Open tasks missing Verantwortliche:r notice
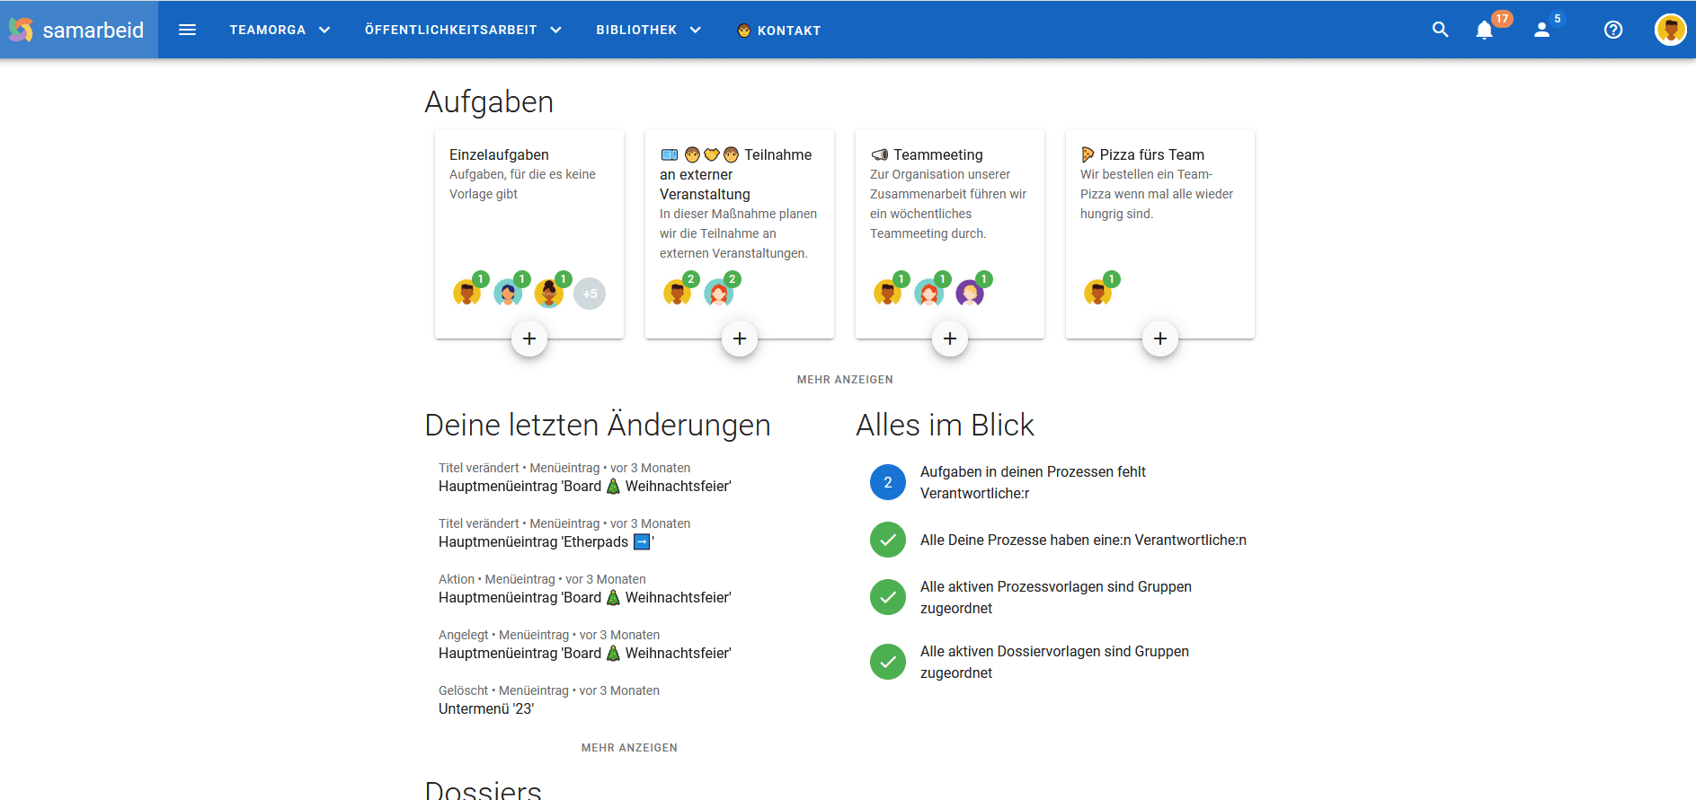The width and height of the screenshot is (1696, 800). pos(1032,482)
